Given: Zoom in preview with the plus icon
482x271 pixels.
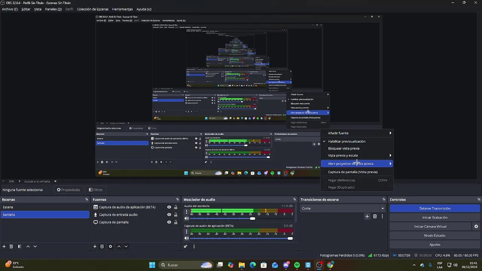Looking at the screenshot, I should coord(20,181).
